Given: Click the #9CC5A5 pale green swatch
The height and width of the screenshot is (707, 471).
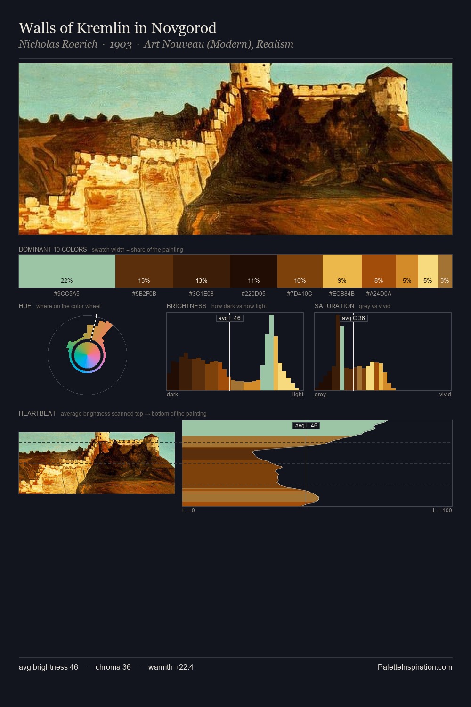Looking at the screenshot, I should coord(67,271).
